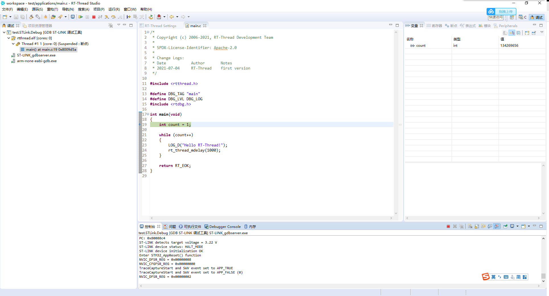Screen dimensions: 549x296
Task: Open the 窗口(W) menu
Action: coord(130,9)
